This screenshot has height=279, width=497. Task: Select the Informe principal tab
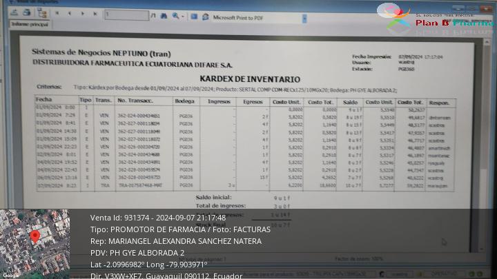coord(30,24)
